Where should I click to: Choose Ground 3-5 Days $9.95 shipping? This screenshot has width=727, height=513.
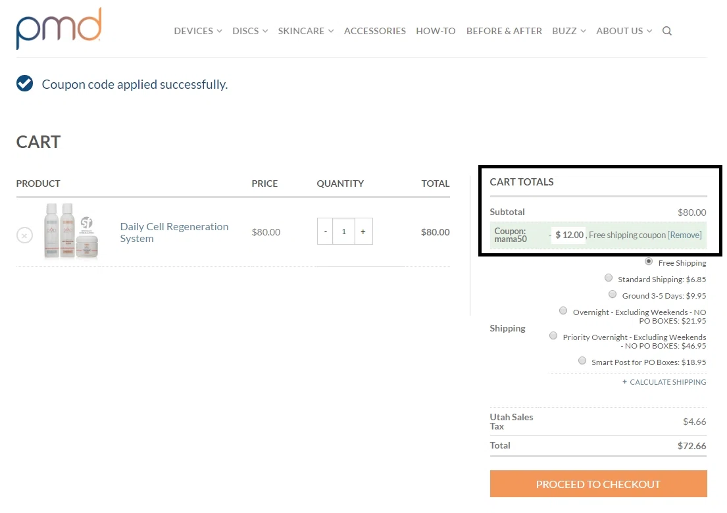613,295
